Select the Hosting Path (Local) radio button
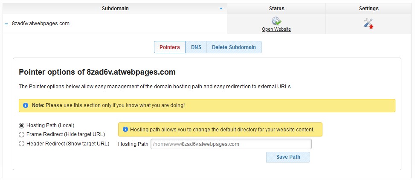Screen dimensions: 415x180 coord(21,125)
